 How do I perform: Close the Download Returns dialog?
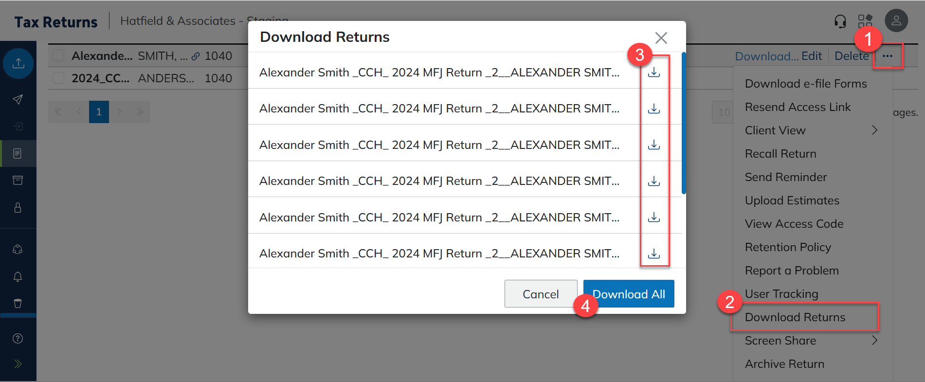click(x=661, y=37)
